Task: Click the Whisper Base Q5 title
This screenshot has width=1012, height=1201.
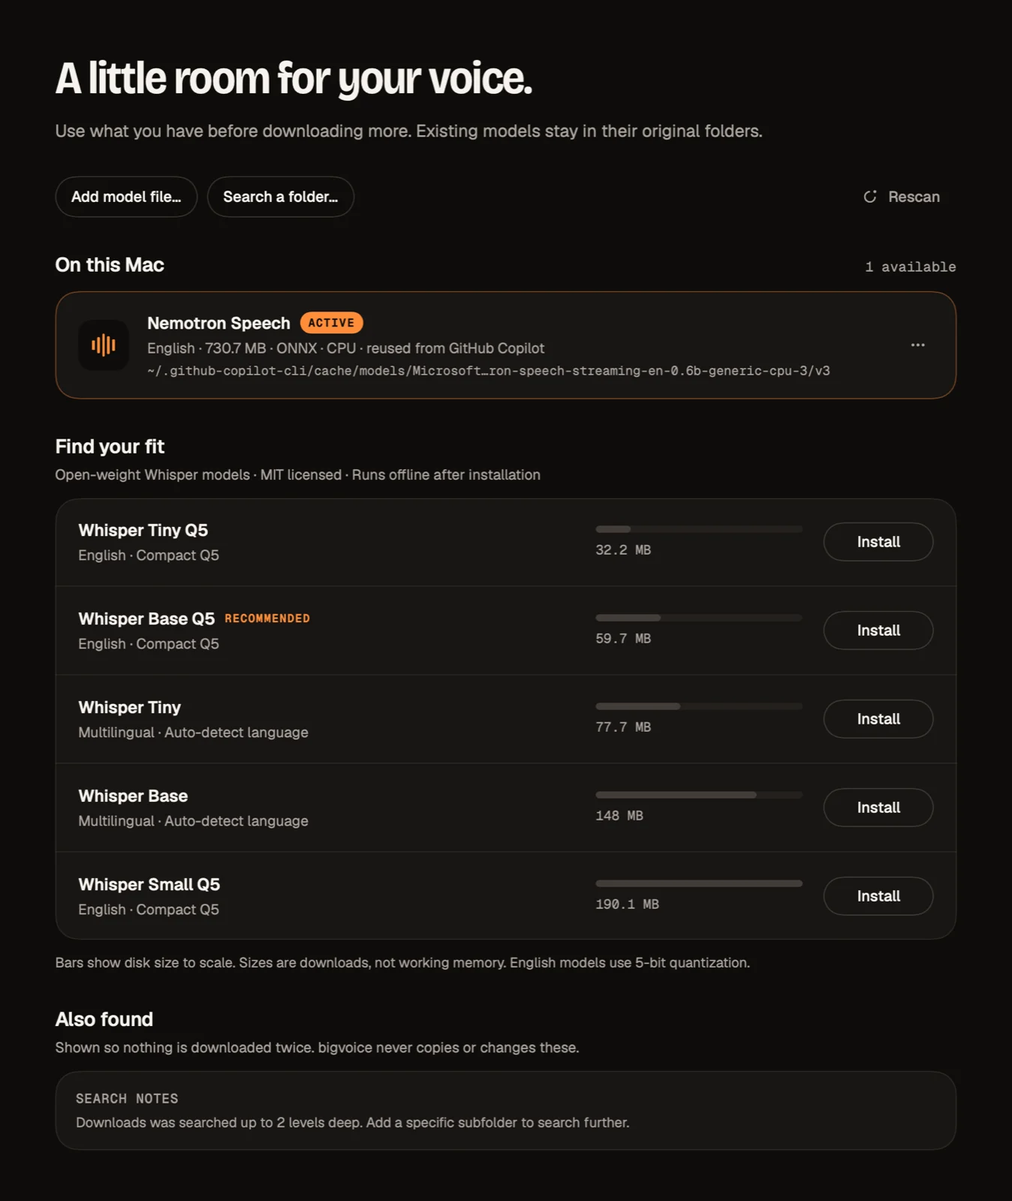Action: (146, 619)
